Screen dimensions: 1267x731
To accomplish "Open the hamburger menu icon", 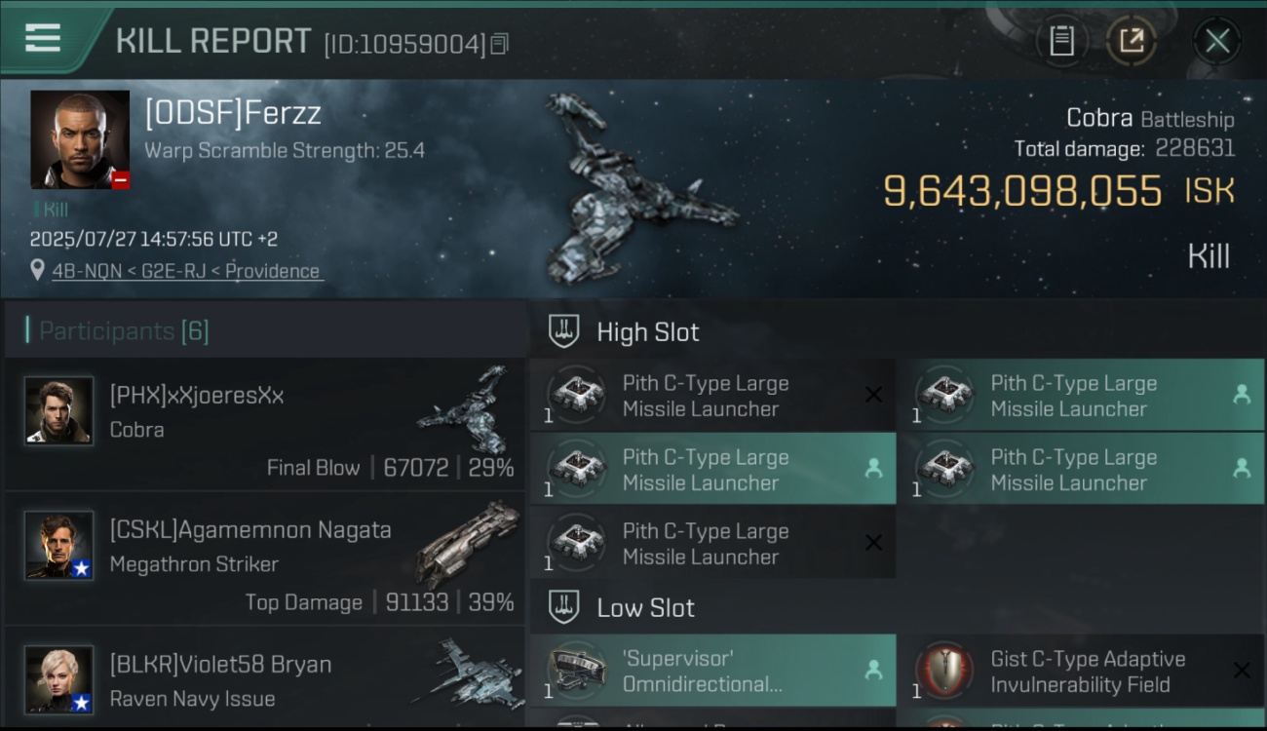I will click(x=43, y=38).
